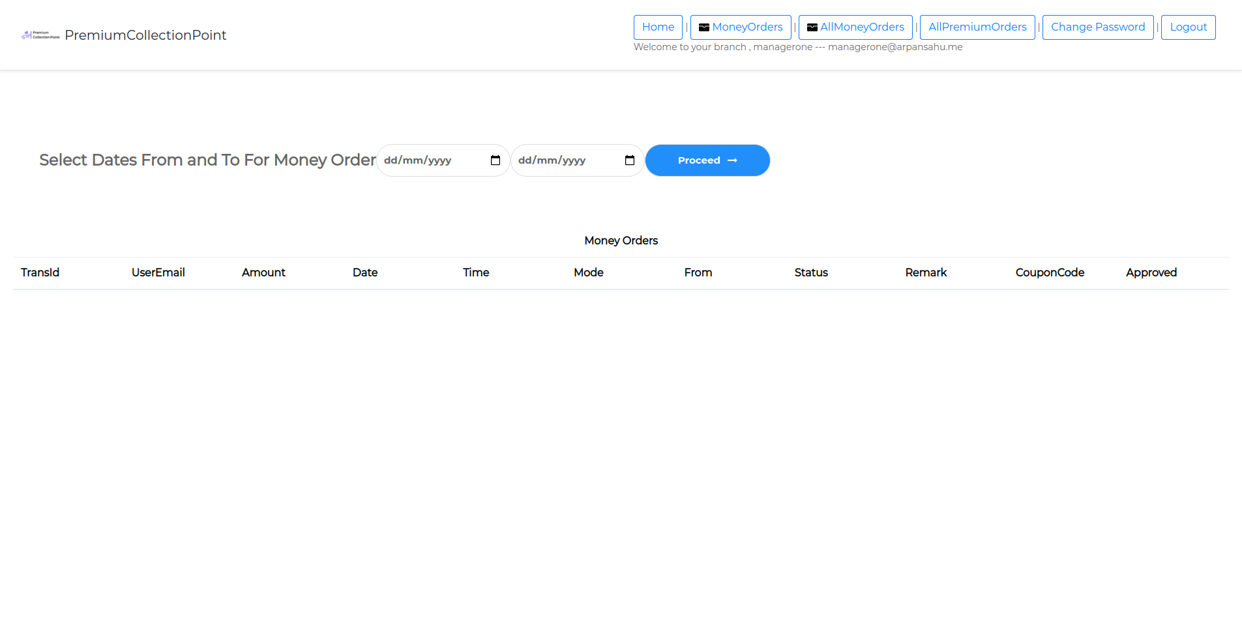Click the Amount column header
Screen dimensions: 1242x618
click(x=263, y=272)
